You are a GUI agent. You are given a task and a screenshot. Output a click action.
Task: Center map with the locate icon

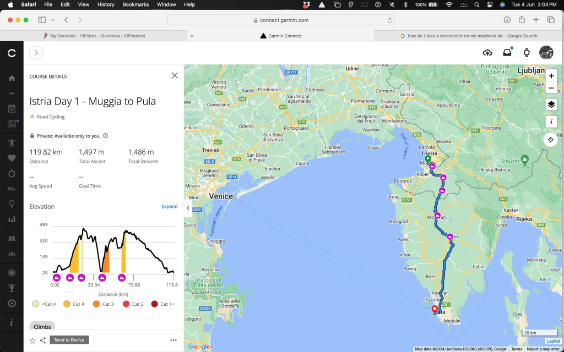click(x=551, y=140)
